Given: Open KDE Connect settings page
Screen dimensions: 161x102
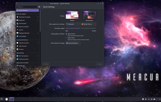Looking at the screenshot, I should click(x=27, y=46).
